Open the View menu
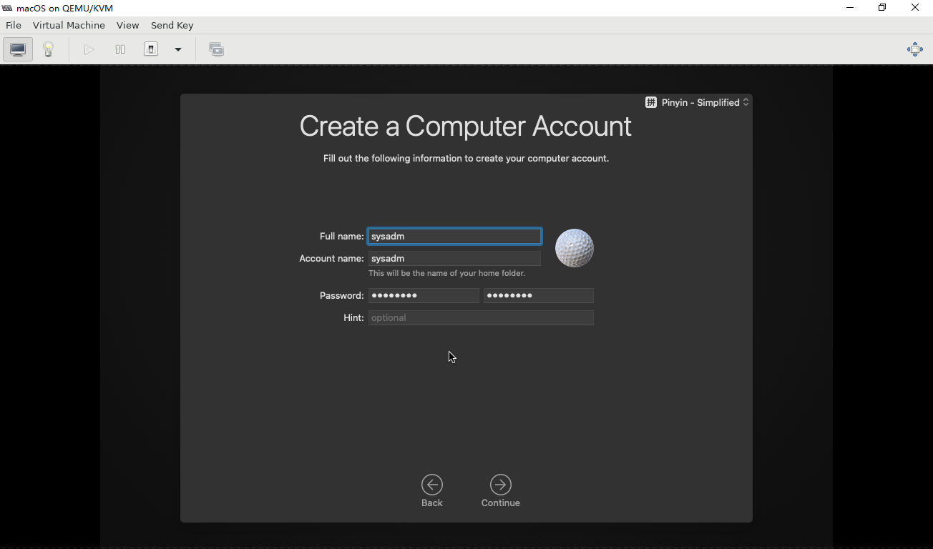The width and height of the screenshot is (933, 549). [x=127, y=25]
